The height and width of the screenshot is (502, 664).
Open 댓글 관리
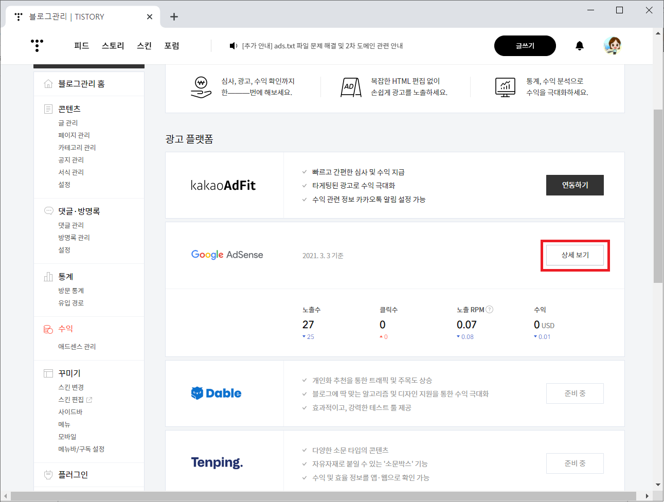pos(71,225)
